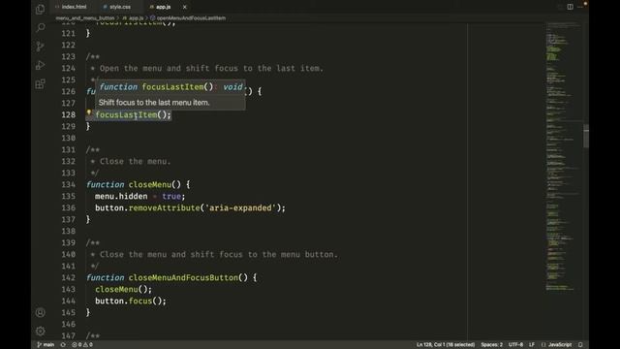Click the comment on line 140 about menu button

219,254
